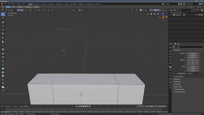Open the Vertex menu
Image resolution: width=204 pixels, height=115 pixels.
tap(44, 10)
